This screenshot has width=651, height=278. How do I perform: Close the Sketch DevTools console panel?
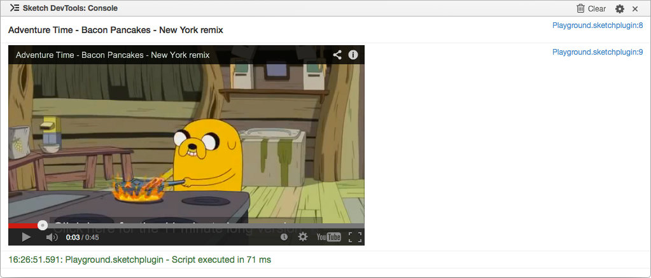[635, 9]
